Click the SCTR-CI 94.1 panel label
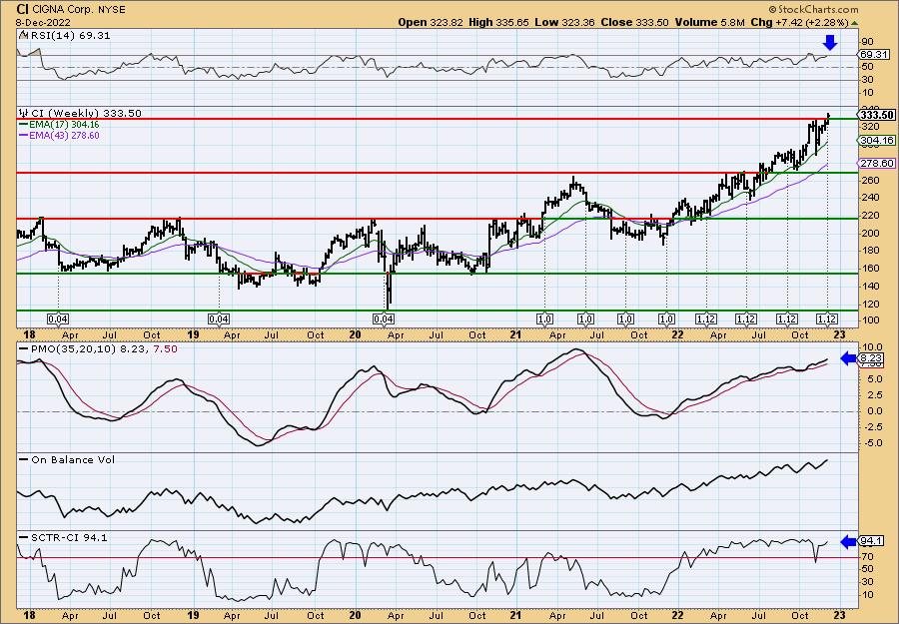This screenshot has width=899, height=624. click(63, 538)
